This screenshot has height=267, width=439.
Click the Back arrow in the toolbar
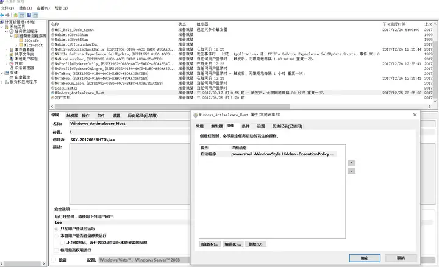[2, 15]
